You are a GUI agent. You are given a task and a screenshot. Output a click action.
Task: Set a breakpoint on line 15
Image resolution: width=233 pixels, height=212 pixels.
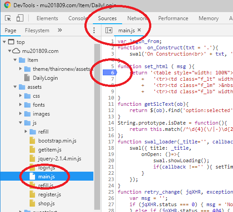(111, 129)
